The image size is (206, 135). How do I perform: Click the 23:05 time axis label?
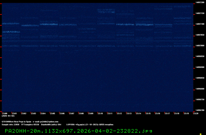[x=53, y=113]
